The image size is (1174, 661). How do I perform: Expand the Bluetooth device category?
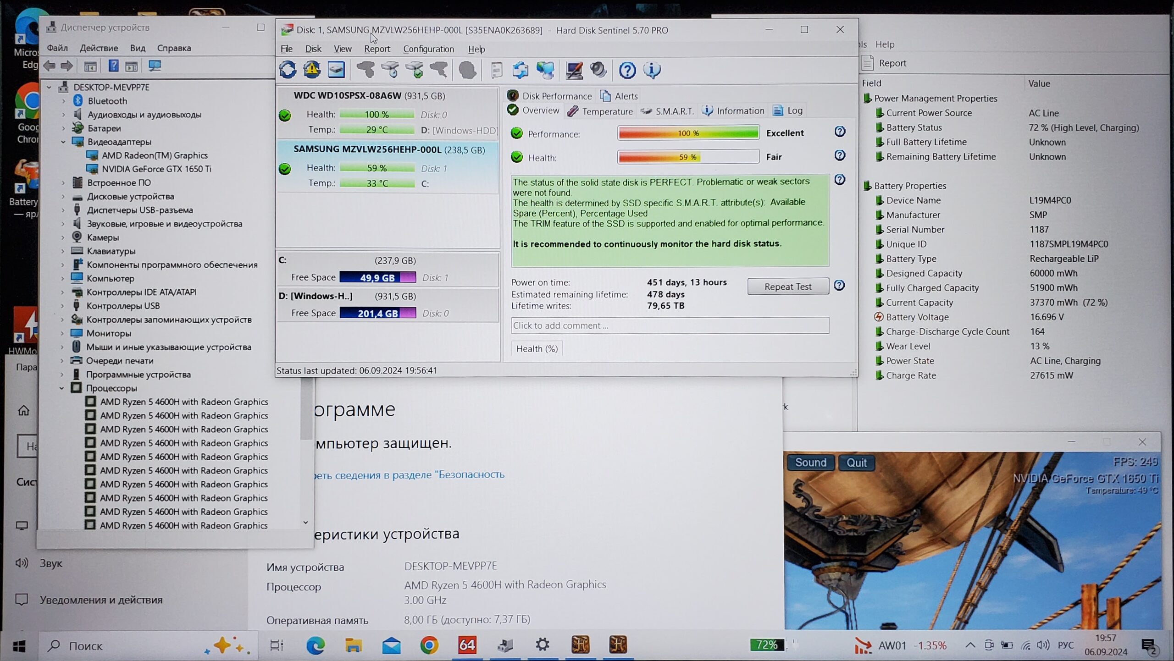(x=63, y=101)
